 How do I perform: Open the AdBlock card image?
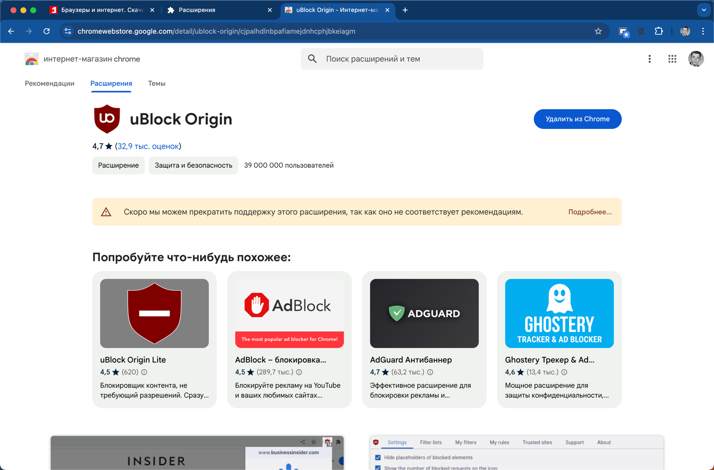(x=290, y=313)
